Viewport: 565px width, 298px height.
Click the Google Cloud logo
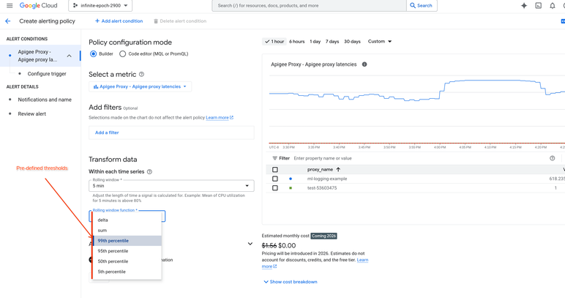pyautogui.click(x=38, y=5)
